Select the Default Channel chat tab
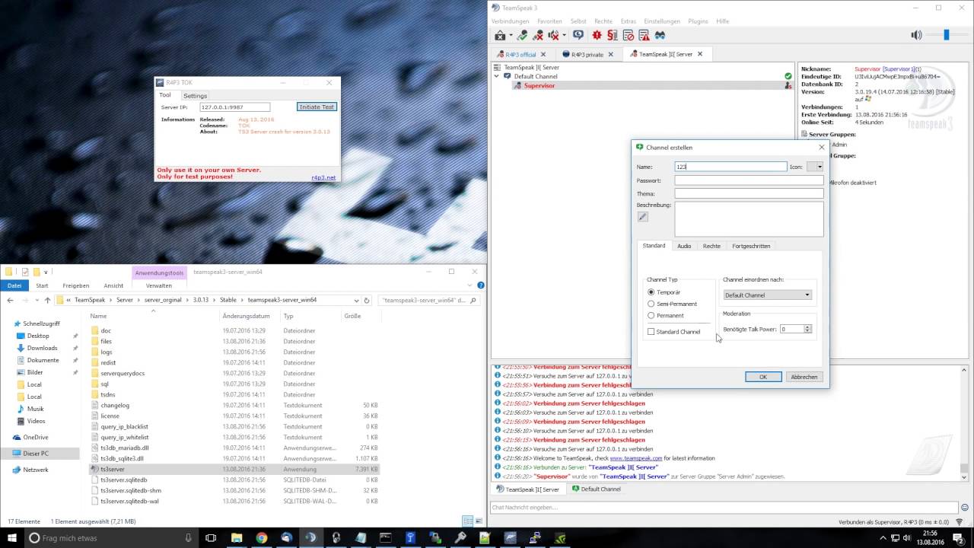 click(596, 489)
